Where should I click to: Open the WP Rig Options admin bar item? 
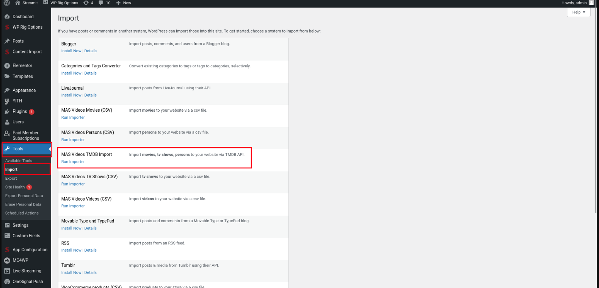pos(61,3)
